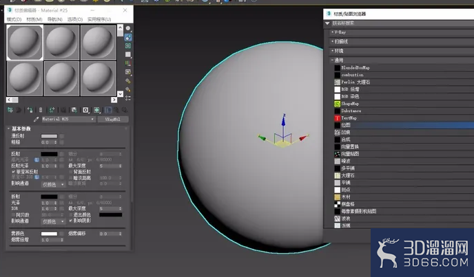Click Sample Type sphere icon
The image size is (474, 277).
(128, 28)
